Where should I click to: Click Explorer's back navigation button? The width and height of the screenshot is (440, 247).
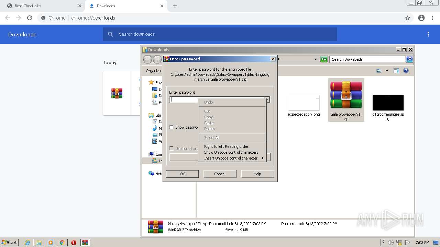click(x=147, y=59)
